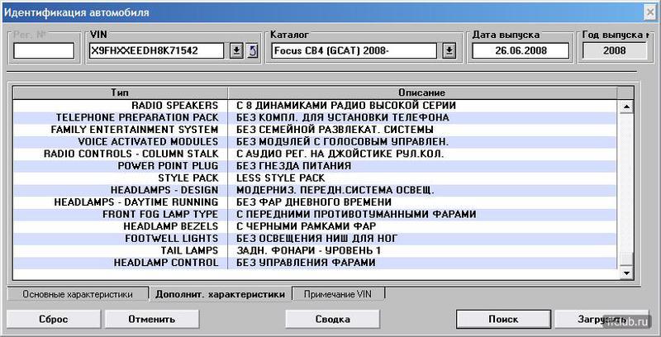The width and height of the screenshot is (661, 337).
Task: Click the Отменить button
Action: tap(152, 320)
